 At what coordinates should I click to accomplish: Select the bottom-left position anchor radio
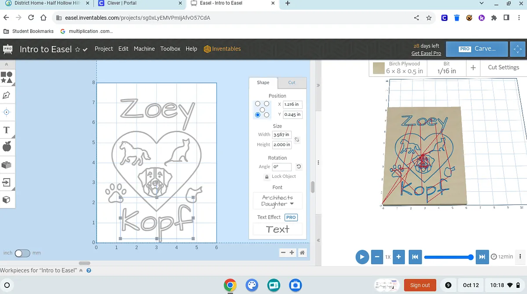(258, 115)
